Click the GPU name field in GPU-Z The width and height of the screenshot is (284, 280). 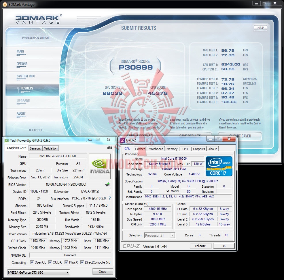click(x=58, y=156)
